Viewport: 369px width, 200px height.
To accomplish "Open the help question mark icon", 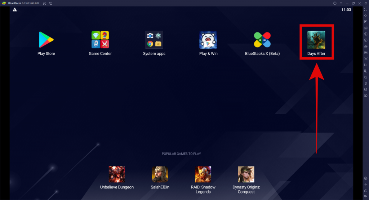I will [335, 3].
